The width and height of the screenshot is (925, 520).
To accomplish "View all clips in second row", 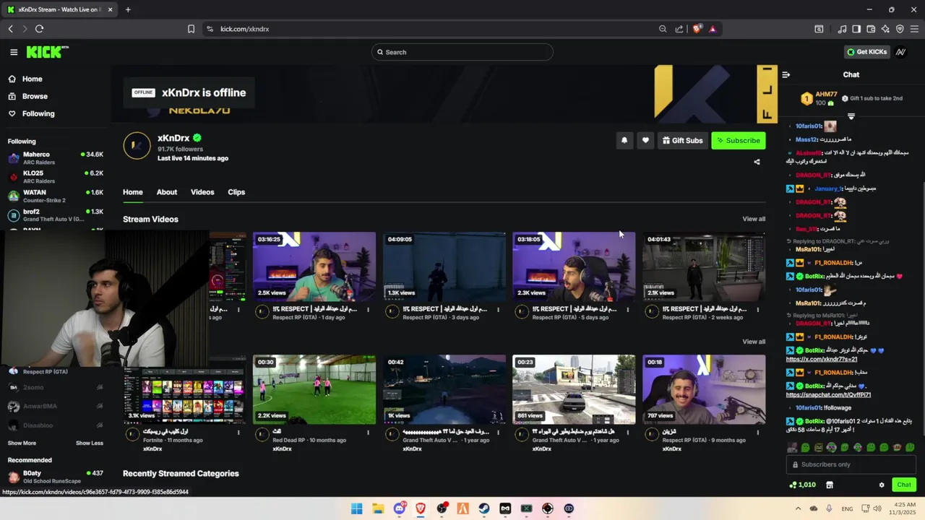I will [x=754, y=342].
